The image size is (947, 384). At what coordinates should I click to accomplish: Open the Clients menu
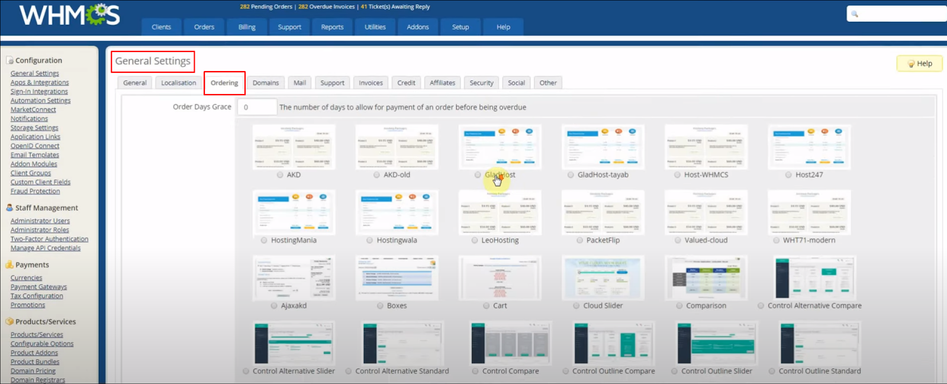click(x=161, y=27)
